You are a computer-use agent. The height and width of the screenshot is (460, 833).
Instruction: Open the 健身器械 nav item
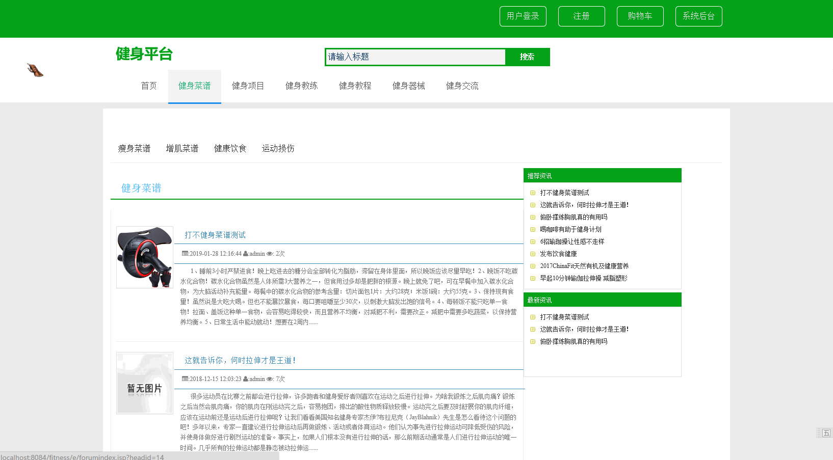point(409,86)
